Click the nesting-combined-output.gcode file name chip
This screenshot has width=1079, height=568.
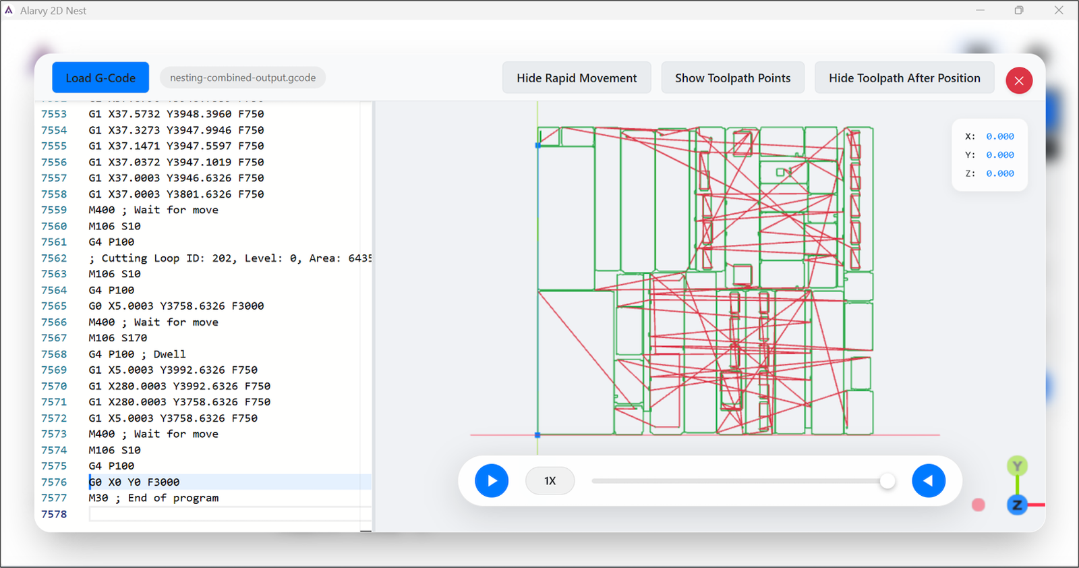[243, 78]
